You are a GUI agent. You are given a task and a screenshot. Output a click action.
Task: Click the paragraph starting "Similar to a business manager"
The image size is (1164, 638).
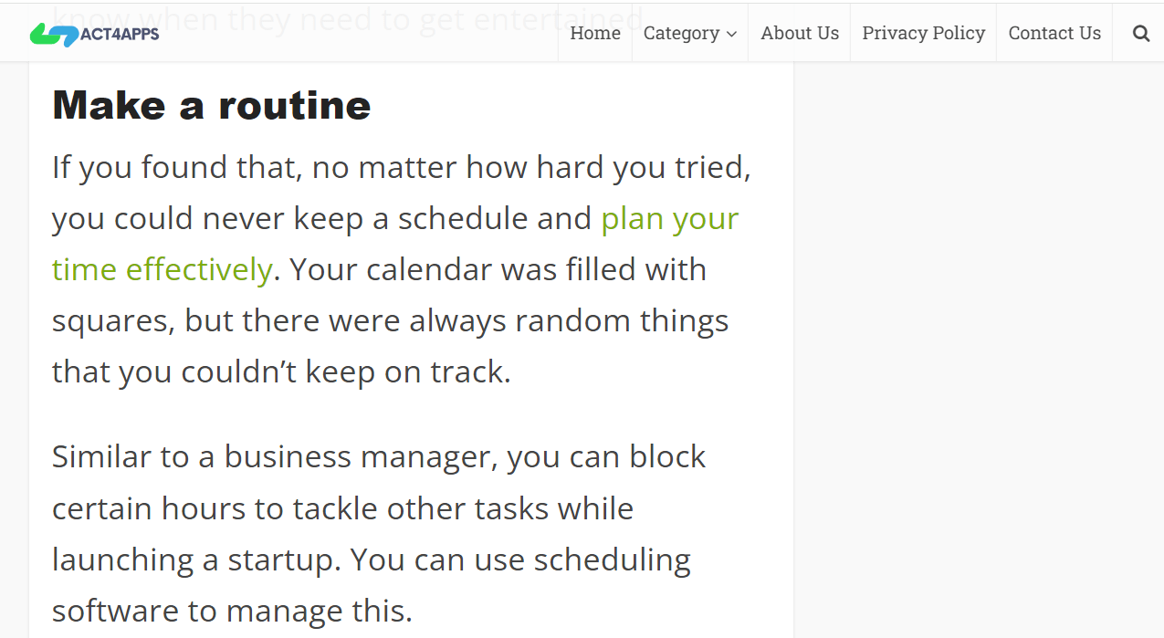[379, 533]
